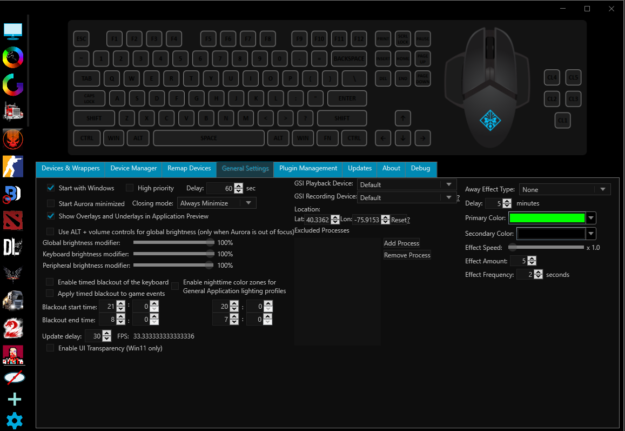The width and height of the screenshot is (625, 431).
Task: Adjust the Peripheral brightness modifier slider
Action: click(x=173, y=265)
